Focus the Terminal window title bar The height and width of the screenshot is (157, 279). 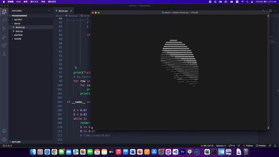180,13
